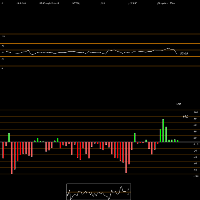Click the -2 label in the mini chart
Screen dimensions: 200x200
pos(128,194)
